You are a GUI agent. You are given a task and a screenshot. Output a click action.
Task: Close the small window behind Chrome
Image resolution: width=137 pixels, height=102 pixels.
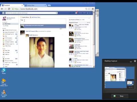tap(97, 10)
